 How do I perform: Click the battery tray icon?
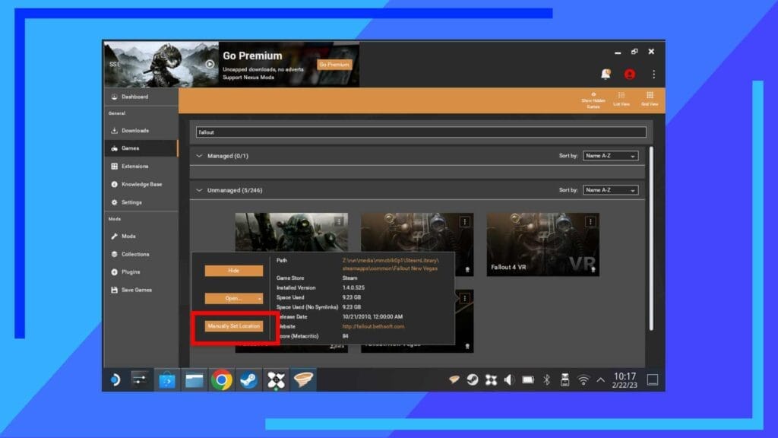point(528,380)
